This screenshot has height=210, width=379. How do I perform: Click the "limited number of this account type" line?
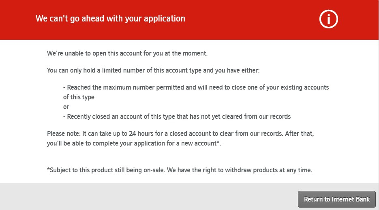153,70
